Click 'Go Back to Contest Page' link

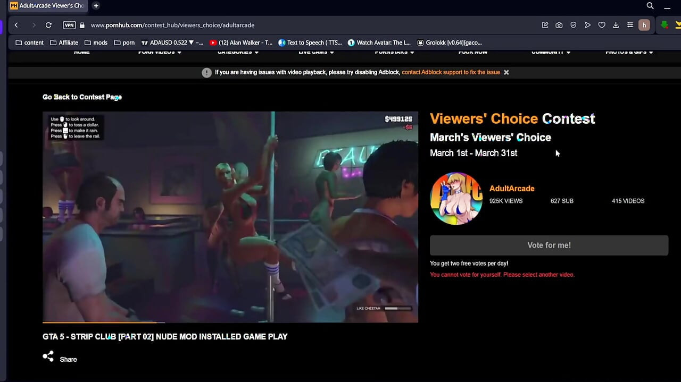(x=82, y=97)
